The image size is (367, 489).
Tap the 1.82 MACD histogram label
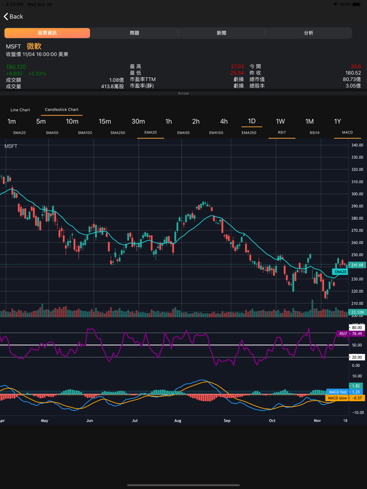(x=357, y=386)
